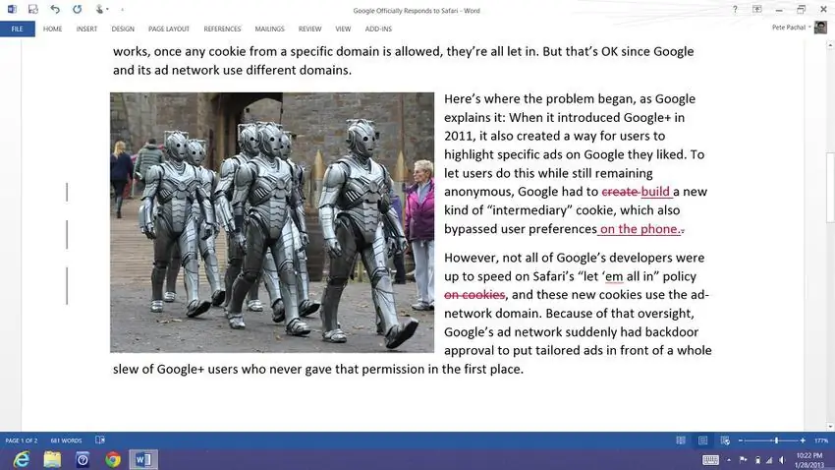The height and width of the screenshot is (470, 835).
Task: Open zoom dialog via 177% level
Action: point(820,441)
